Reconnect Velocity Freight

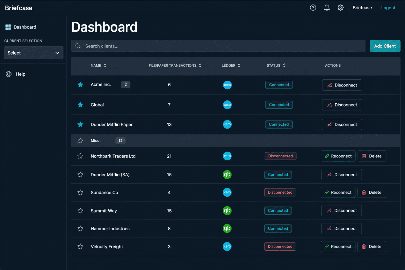[338, 246]
